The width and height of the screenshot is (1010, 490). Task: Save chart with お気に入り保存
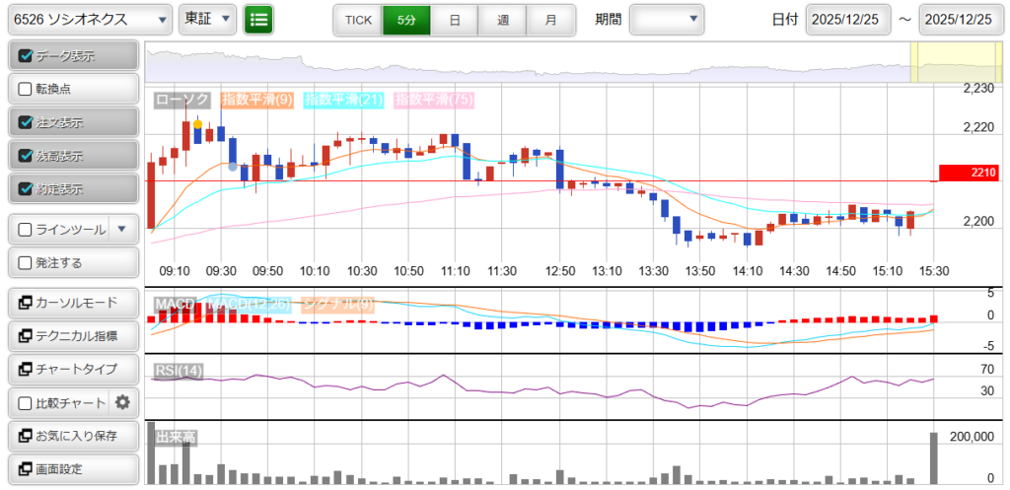(73, 436)
